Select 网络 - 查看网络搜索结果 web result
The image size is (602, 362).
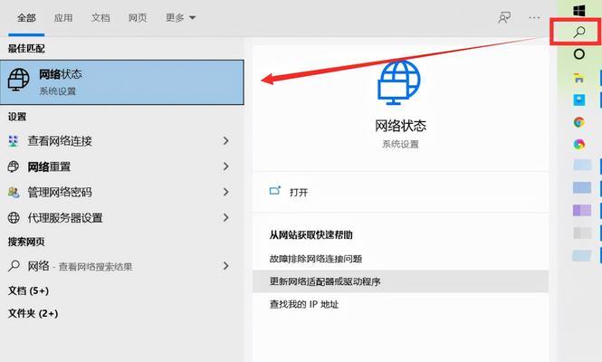point(121,266)
